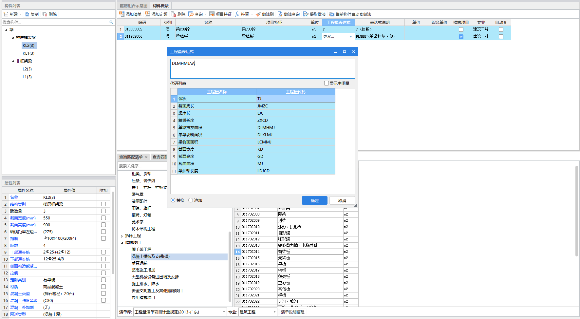
Task: Collapse the 措施项目 tree node
Action: point(122,243)
